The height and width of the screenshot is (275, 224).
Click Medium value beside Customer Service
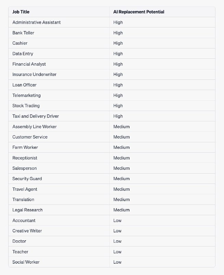pos(121,137)
